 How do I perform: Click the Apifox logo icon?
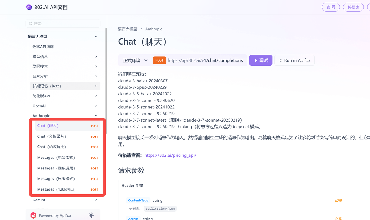(34, 215)
